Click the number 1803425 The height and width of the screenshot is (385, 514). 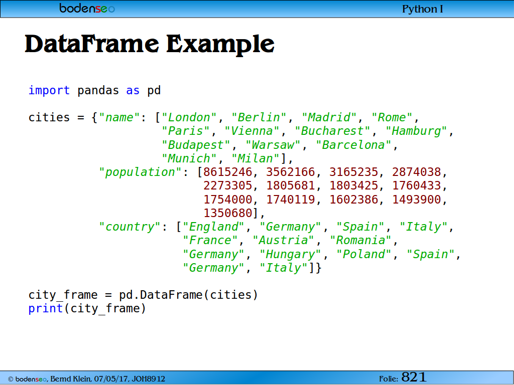click(x=354, y=186)
